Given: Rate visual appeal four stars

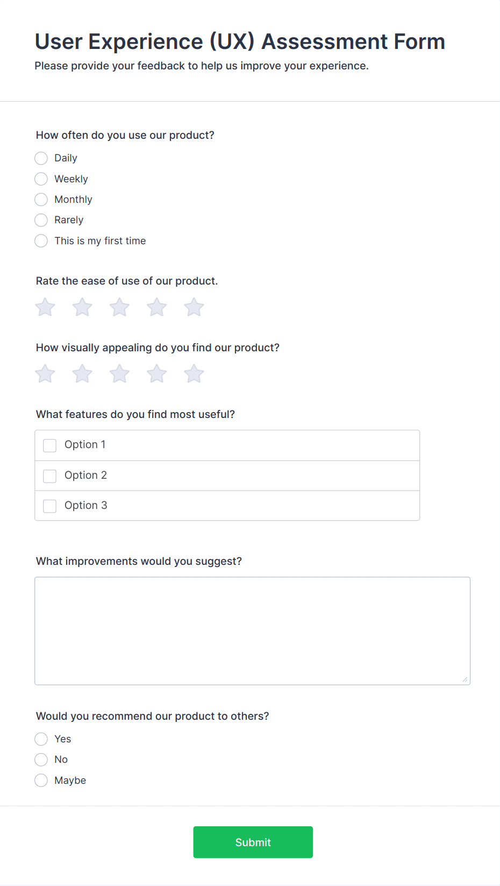Looking at the screenshot, I should pyautogui.click(x=157, y=374).
